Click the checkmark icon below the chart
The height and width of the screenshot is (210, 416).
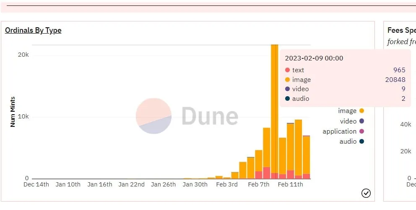[x=366, y=193]
